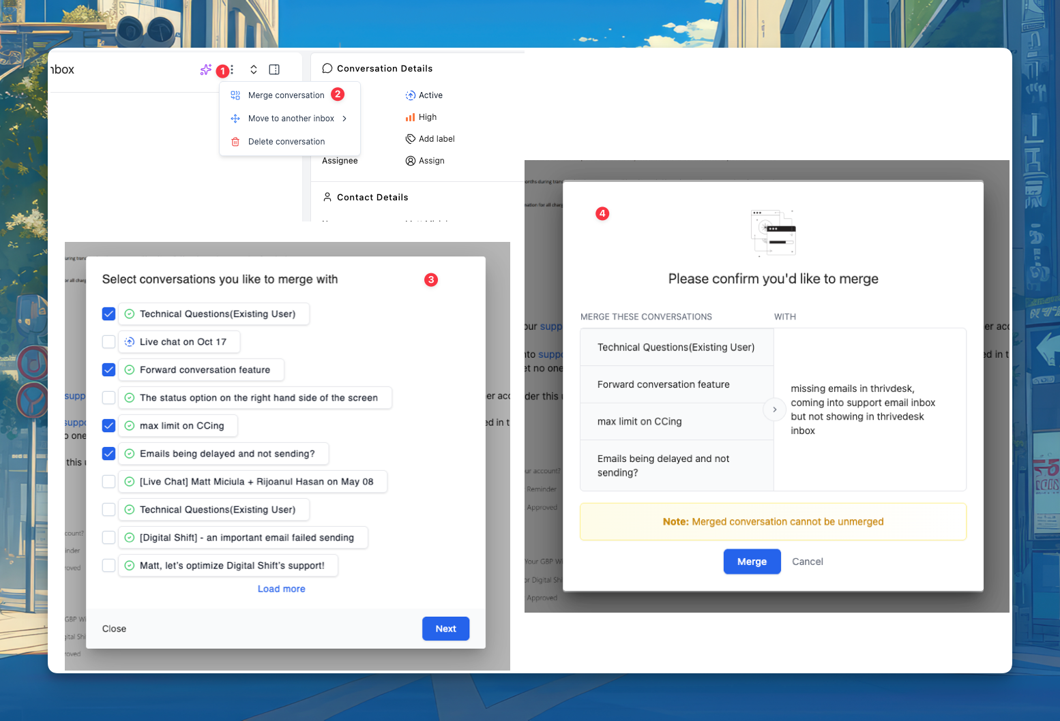
Task: Select Merge conversation from the menu
Action: (x=286, y=95)
